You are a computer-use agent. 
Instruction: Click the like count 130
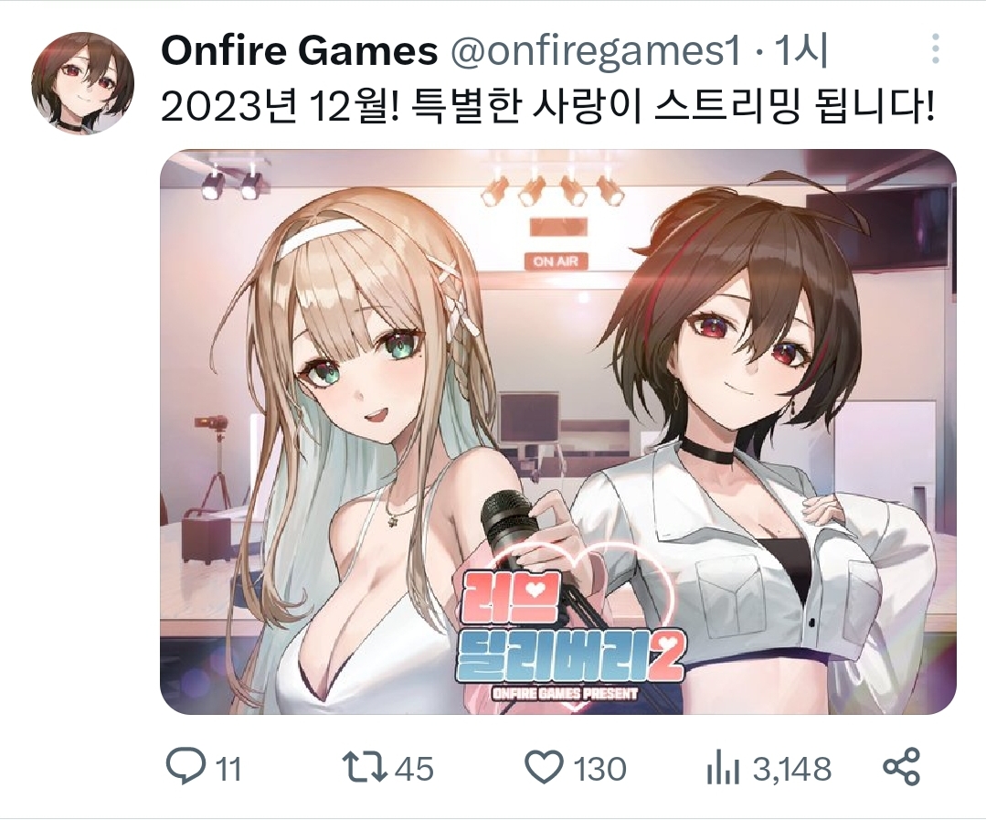599,769
